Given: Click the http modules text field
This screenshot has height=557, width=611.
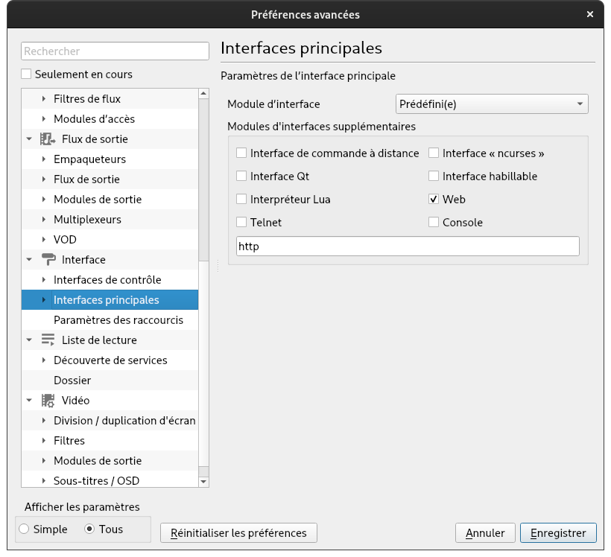Looking at the screenshot, I should pos(408,246).
